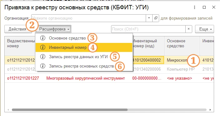Choose Основное средство menu item

tap(84, 38)
